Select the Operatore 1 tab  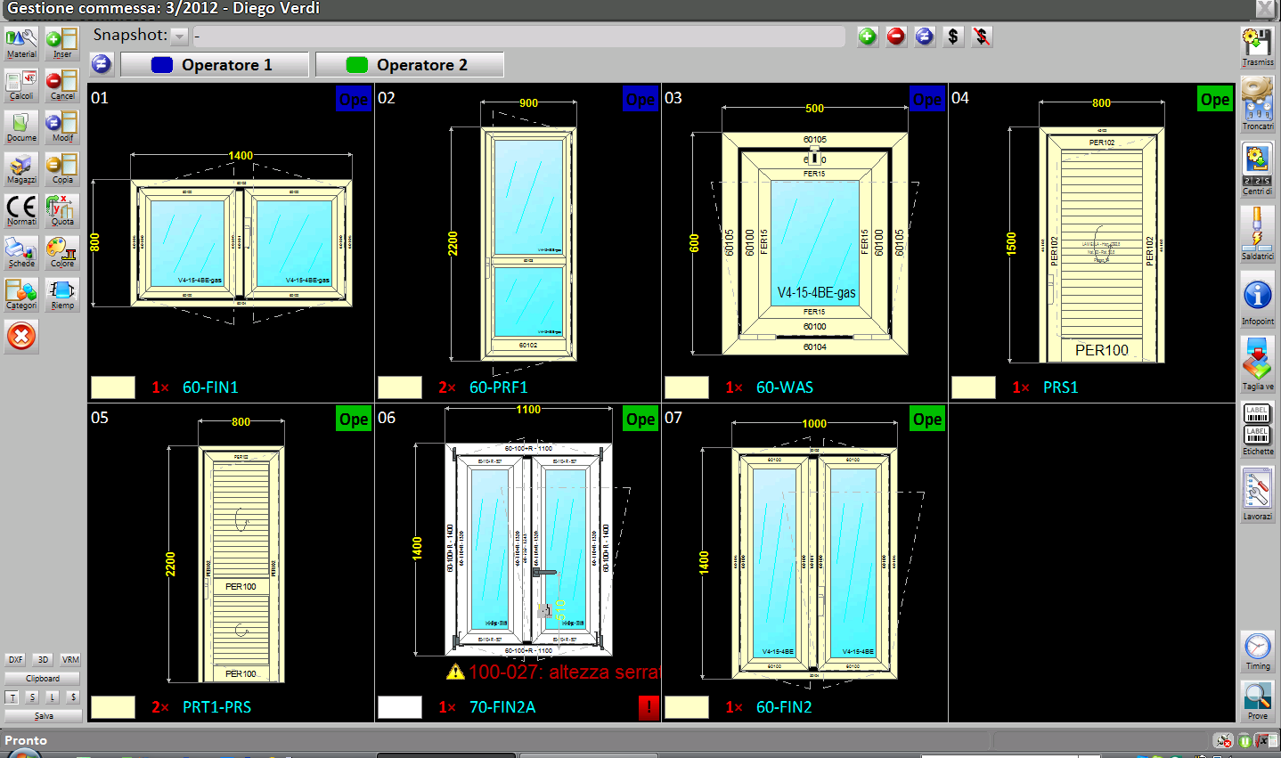215,64
